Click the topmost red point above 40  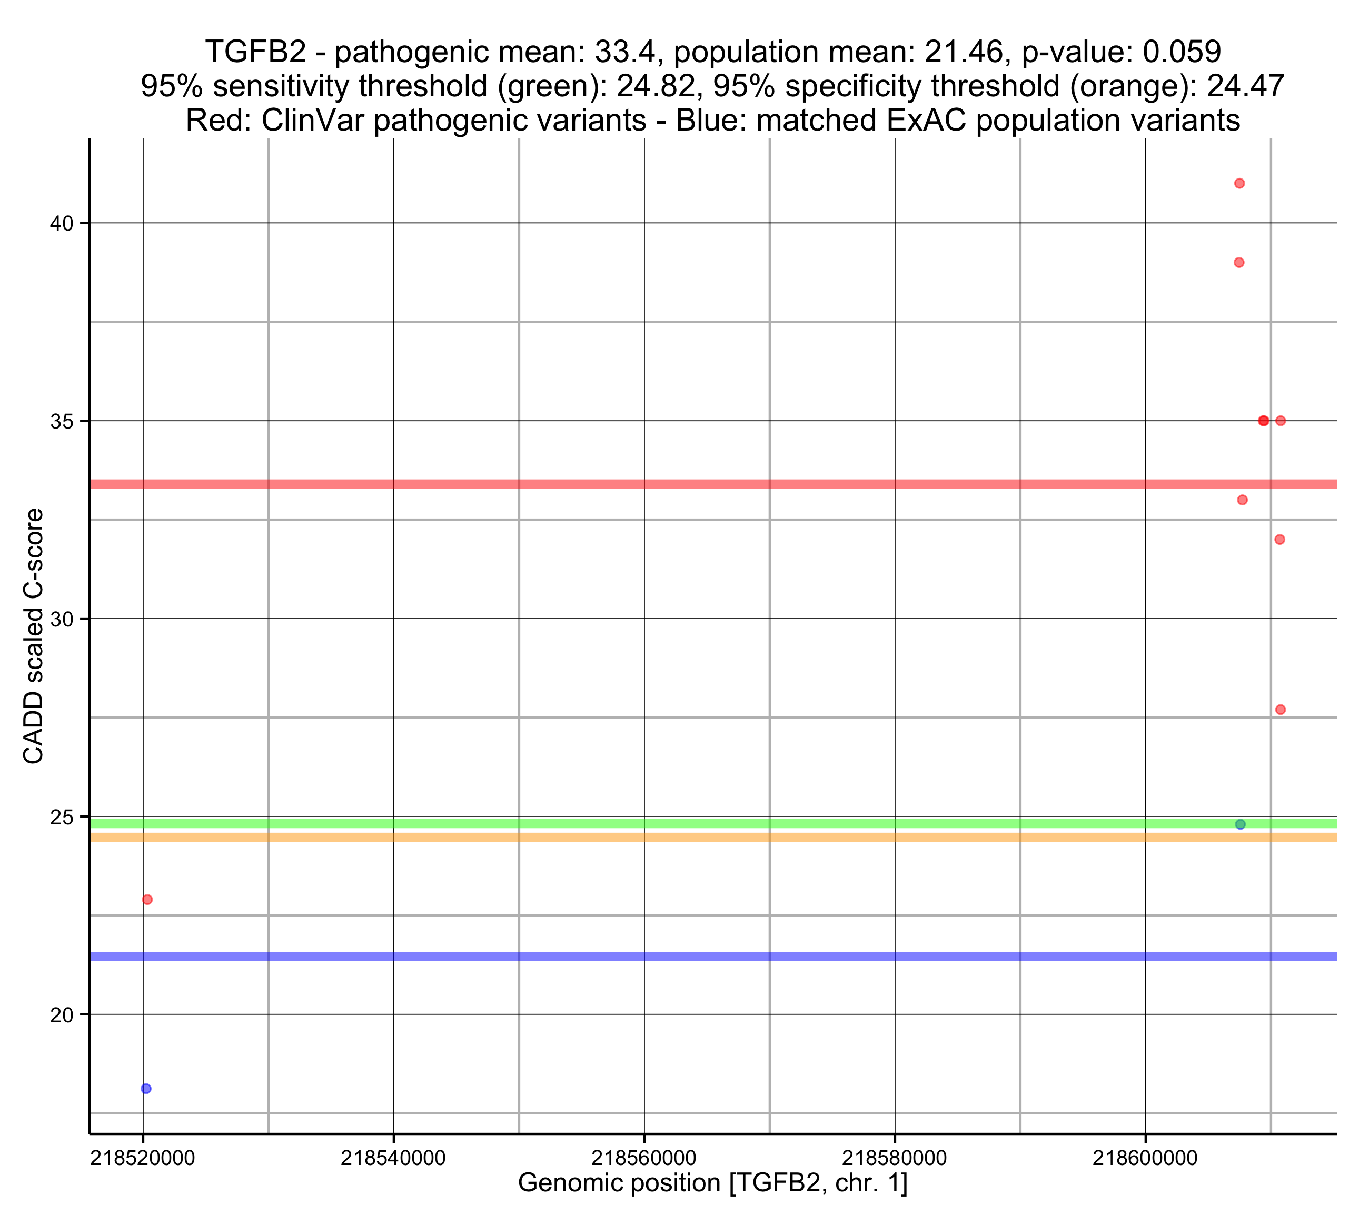(1239, 184)
